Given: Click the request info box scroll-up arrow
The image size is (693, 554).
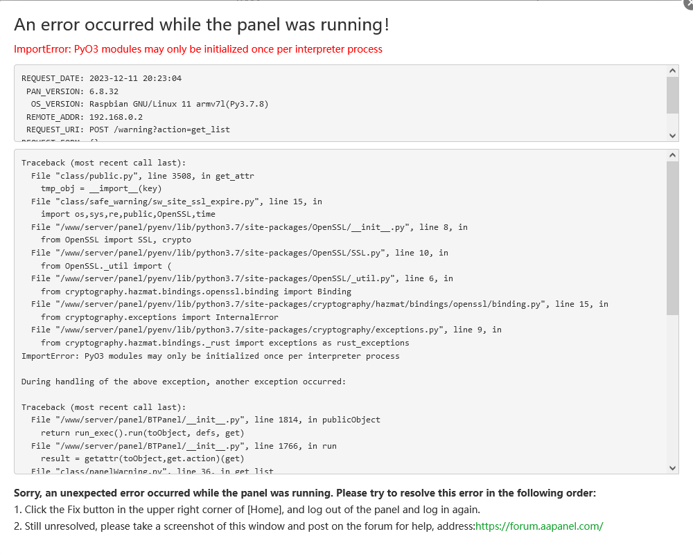Looking at the screenshot, I should [x=672, y=71].
